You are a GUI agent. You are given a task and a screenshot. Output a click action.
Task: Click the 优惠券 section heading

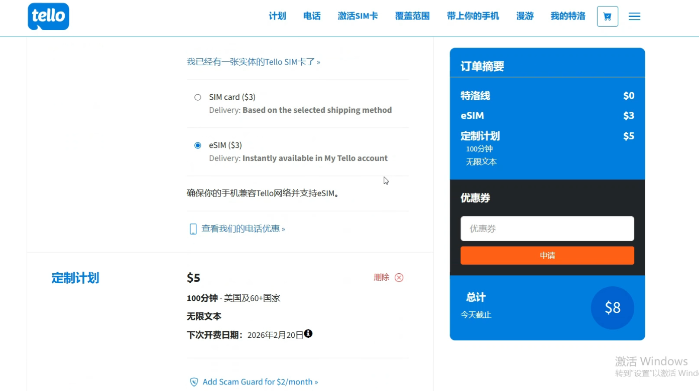click(x=476, y=198)
